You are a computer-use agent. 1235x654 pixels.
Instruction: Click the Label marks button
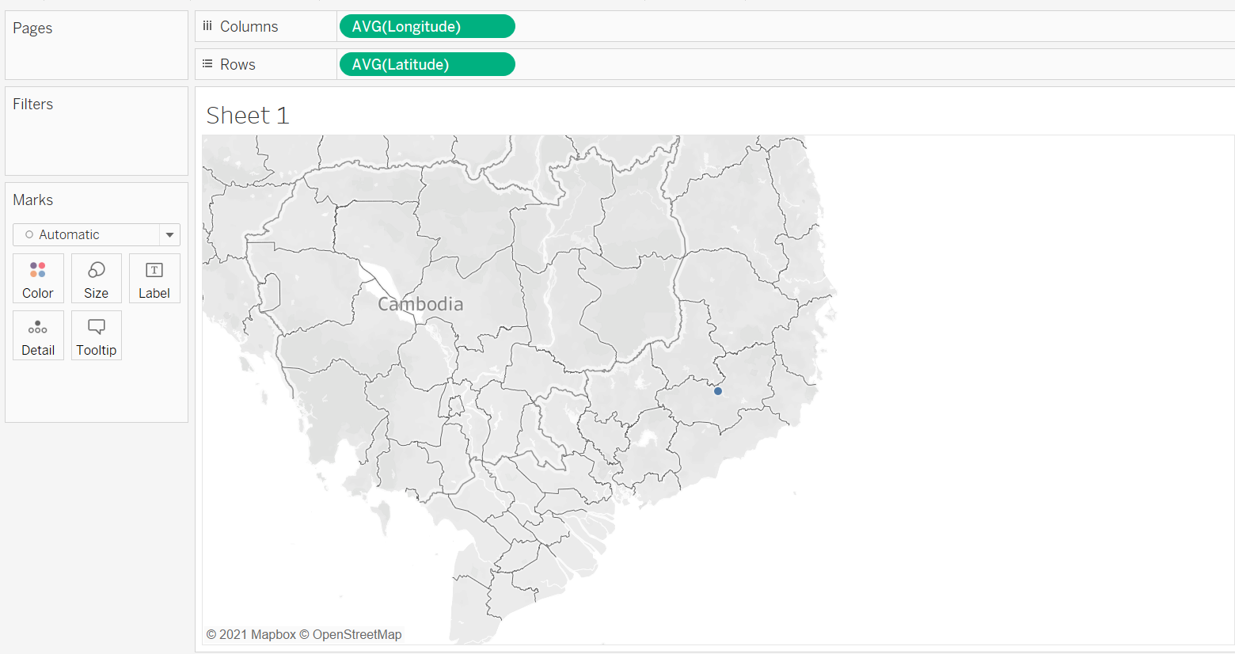154,279
